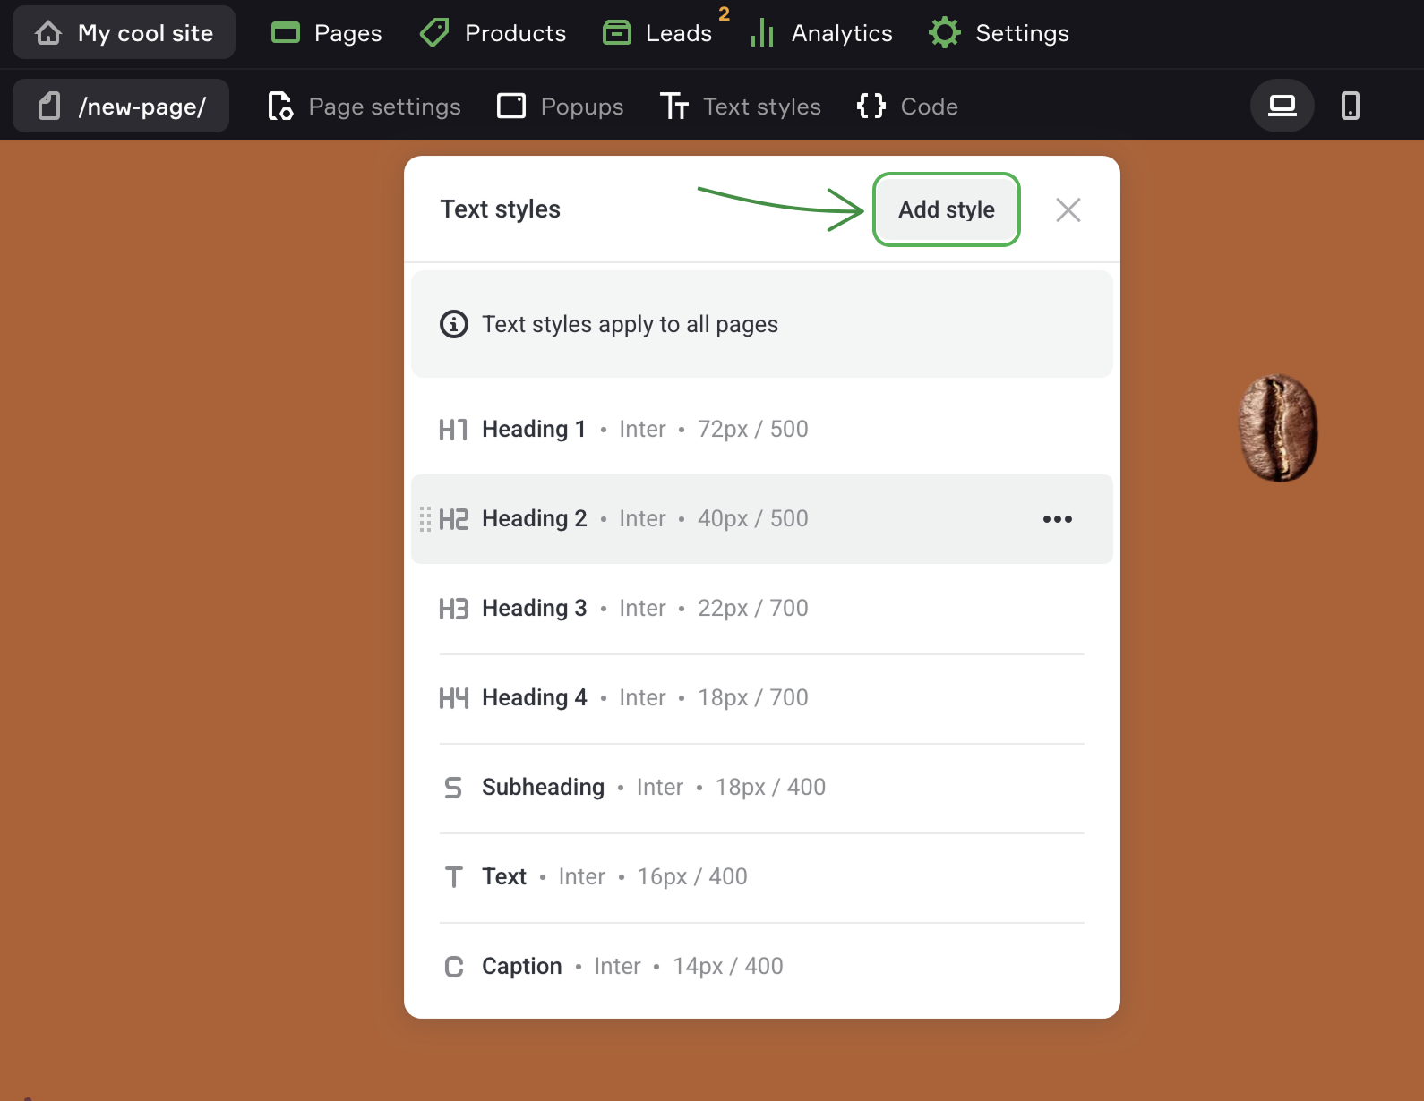Open the Pages menu

[327, 33]
